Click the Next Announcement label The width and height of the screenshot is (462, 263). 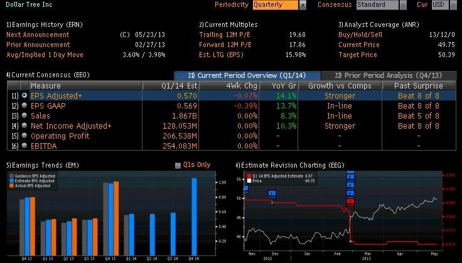click(38, 35)
